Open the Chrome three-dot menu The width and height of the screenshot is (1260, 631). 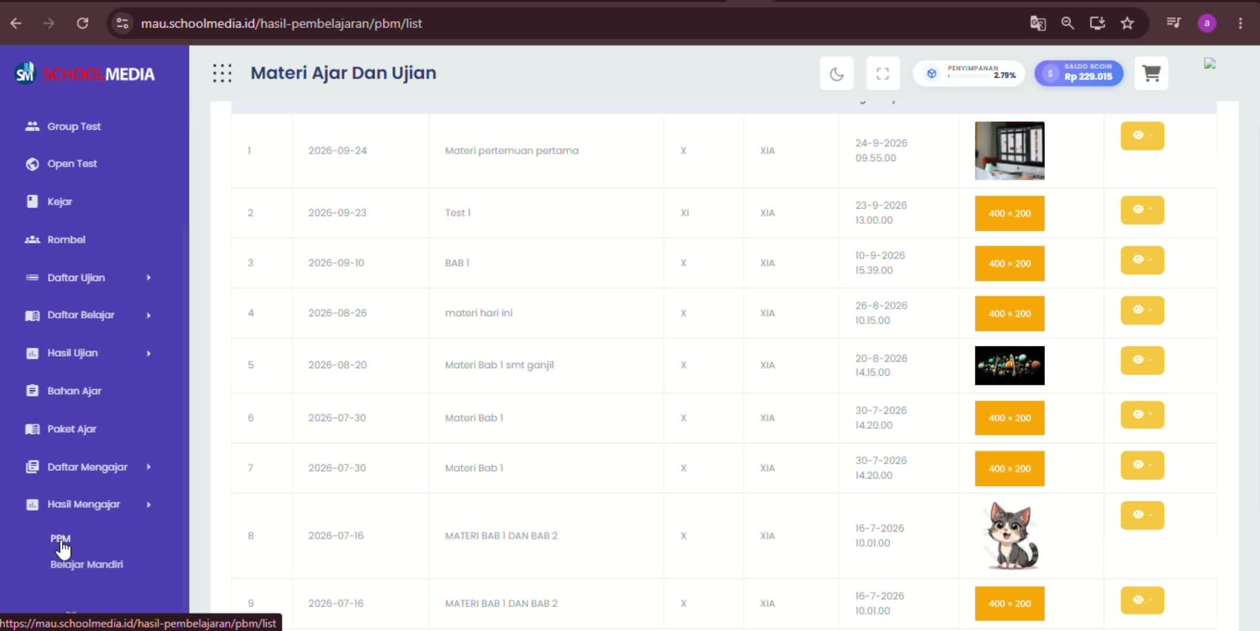[1240, 23]
